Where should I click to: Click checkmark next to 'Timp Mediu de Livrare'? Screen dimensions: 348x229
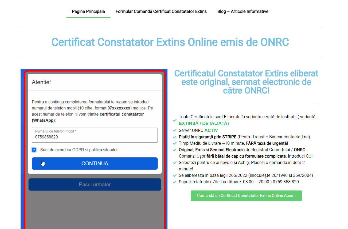175,143
